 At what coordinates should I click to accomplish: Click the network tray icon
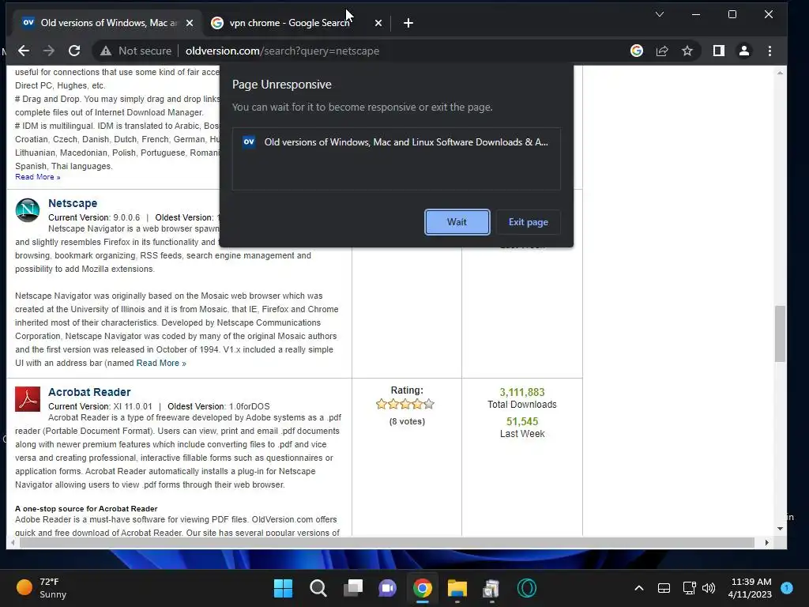(x=689, y=588)
